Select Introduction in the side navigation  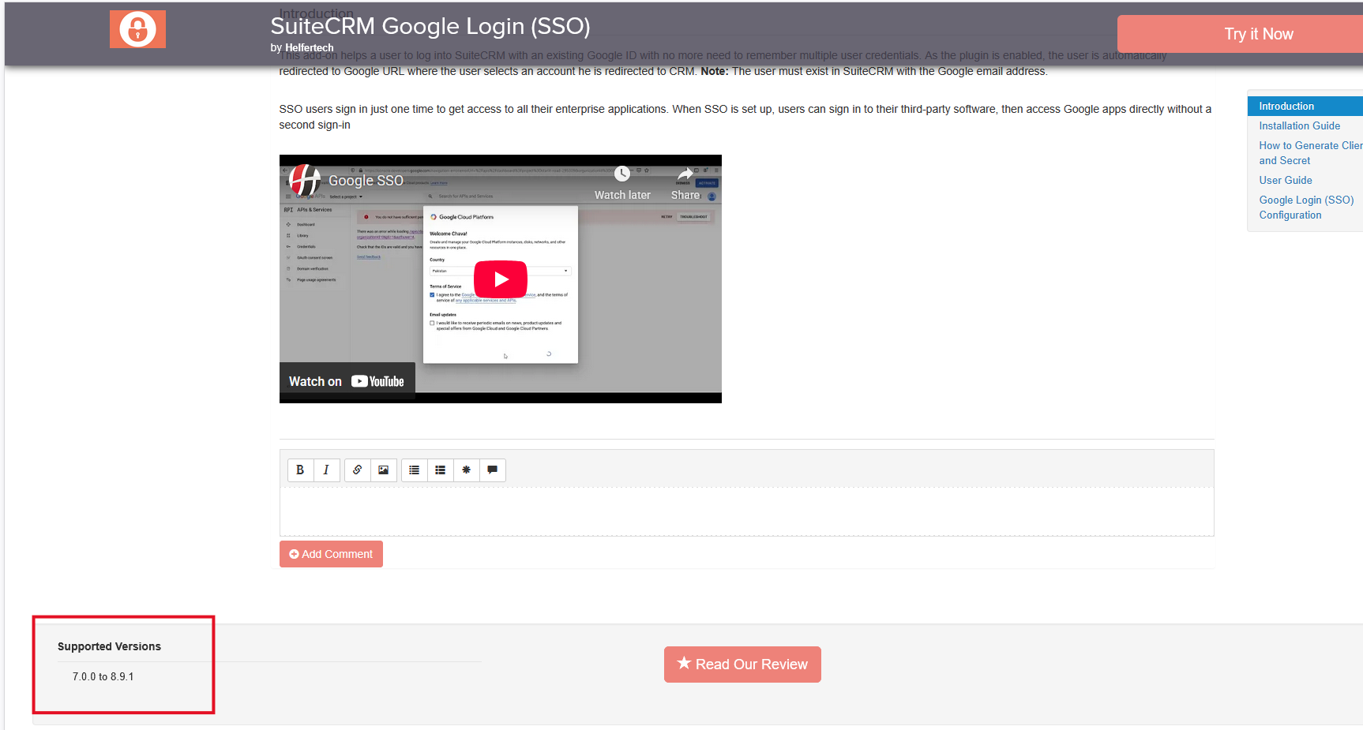pyautogui.click(x=1286, y=107)
